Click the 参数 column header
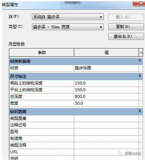 click(x=42, y=52)
